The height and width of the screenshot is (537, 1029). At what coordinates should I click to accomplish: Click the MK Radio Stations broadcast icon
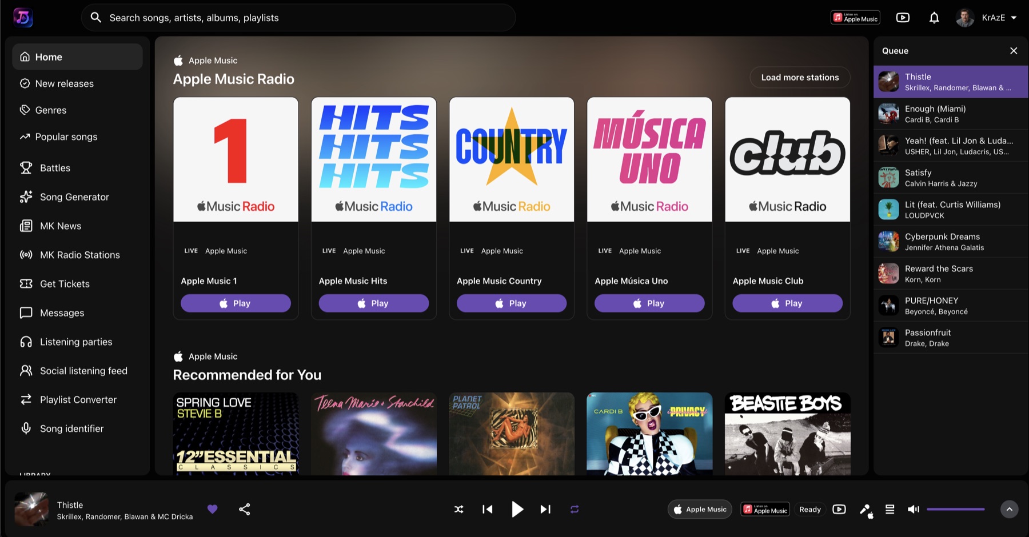pyautogui.click(x=26, y=255)
